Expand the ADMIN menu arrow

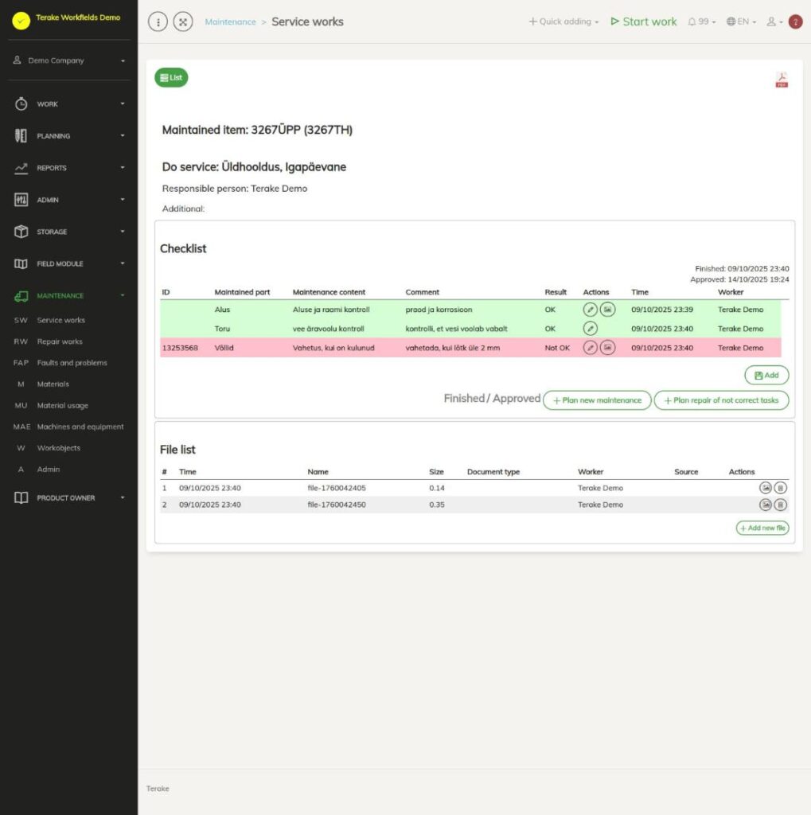coord(123,200)
